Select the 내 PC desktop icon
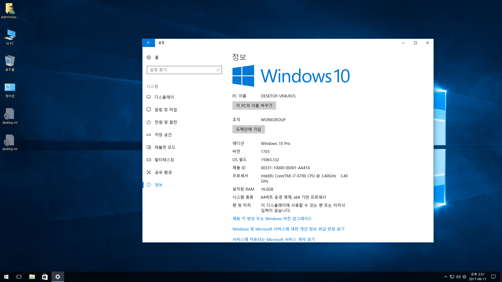Viewport: 502px width, 282px height. 10,37
